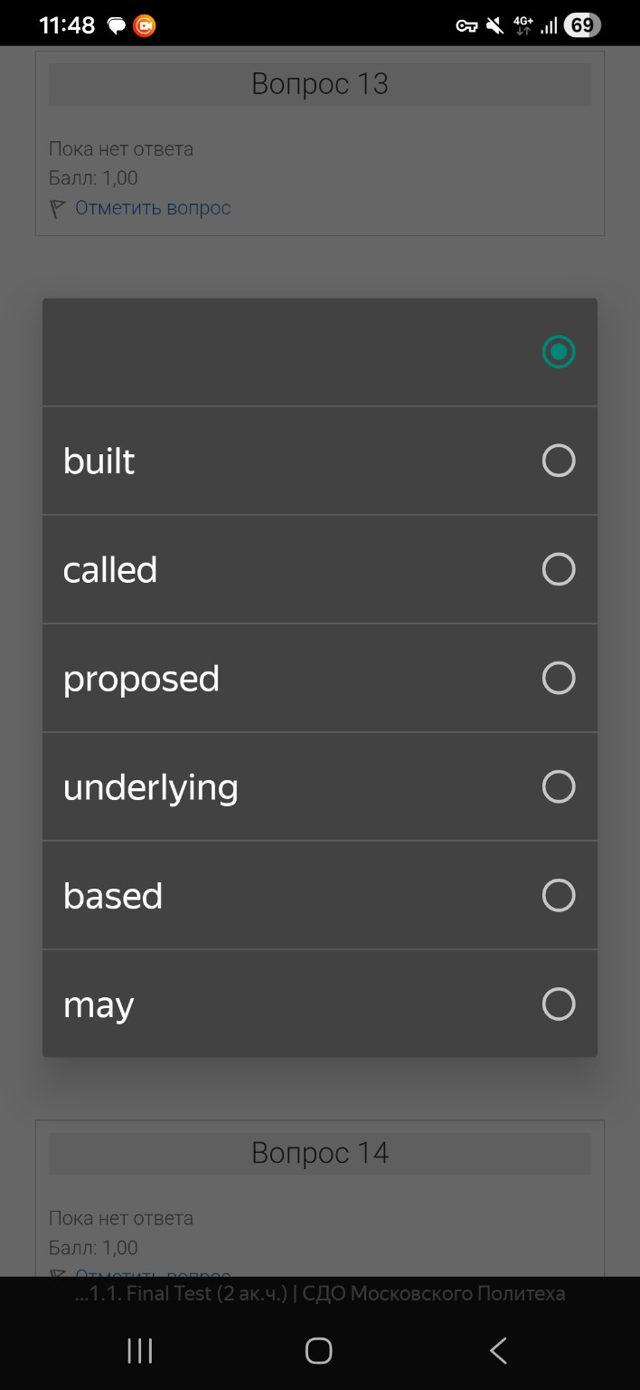Tap the chat bubble notification icon
This screenshot has height=1390, width=640.
117,25
